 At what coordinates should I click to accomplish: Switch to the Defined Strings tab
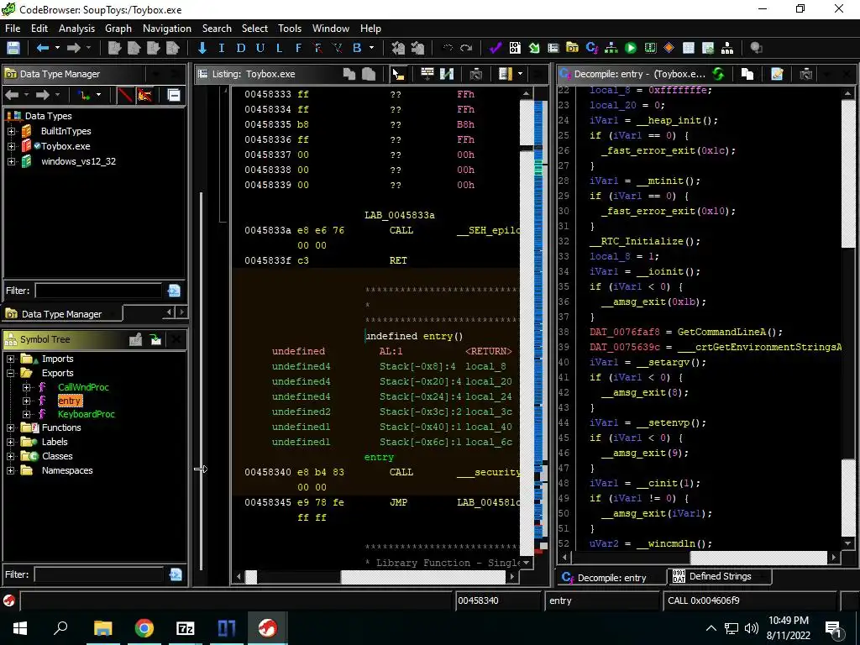tap(720, 576)
